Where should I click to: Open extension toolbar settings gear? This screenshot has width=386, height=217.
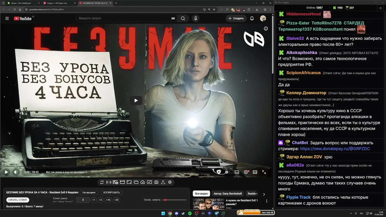click(x=170, y=182)
